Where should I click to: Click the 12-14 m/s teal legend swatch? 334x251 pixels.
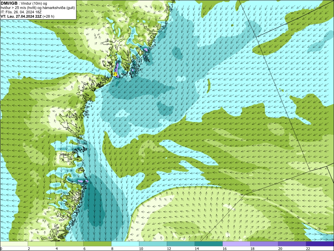(181, 244)
